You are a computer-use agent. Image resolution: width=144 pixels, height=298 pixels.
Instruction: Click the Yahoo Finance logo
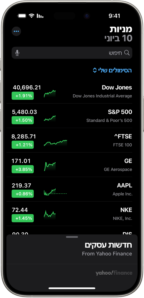(114, 273)
